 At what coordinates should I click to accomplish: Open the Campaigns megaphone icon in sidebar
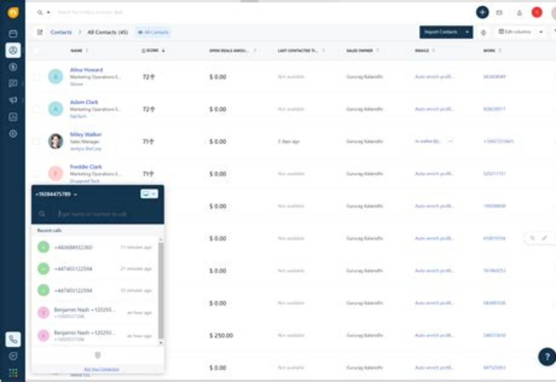(x=13, y=100)
